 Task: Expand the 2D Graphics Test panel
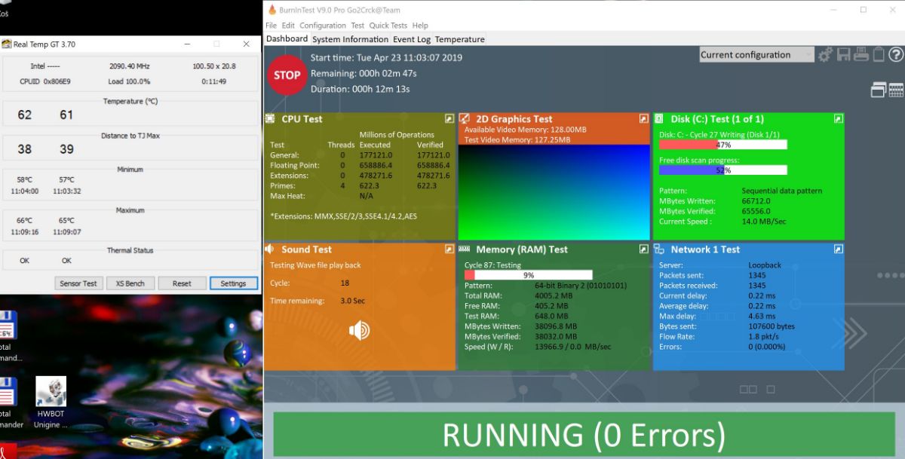point(644,119)
